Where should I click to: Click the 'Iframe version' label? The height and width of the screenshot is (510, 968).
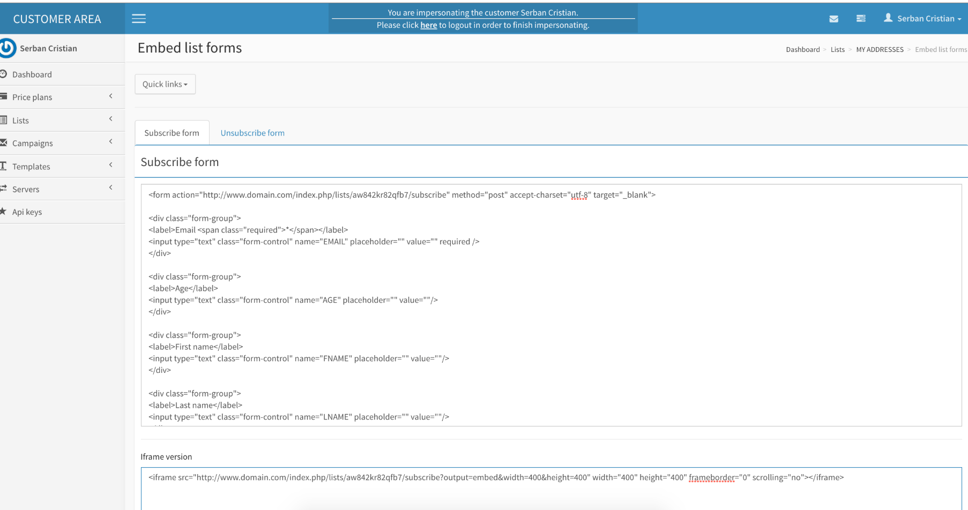[x=166, y=457]
